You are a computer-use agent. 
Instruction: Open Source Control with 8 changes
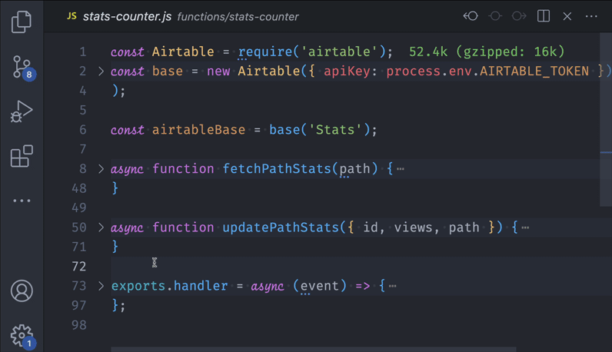(x=22, y=68)
